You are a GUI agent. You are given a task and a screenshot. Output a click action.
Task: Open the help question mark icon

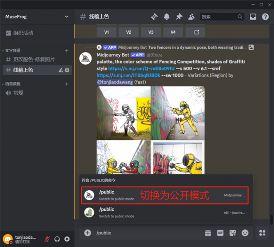[265, 17]
